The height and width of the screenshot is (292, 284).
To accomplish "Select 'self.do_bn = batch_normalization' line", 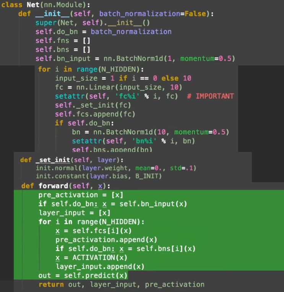I will tap(104, 32).
